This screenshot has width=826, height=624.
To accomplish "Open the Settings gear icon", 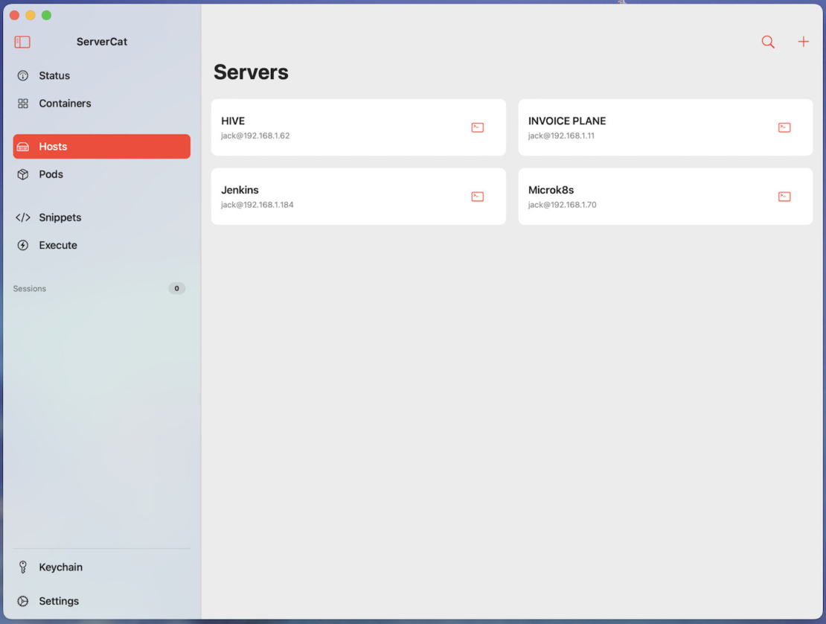I will click(x=23, y=601).
